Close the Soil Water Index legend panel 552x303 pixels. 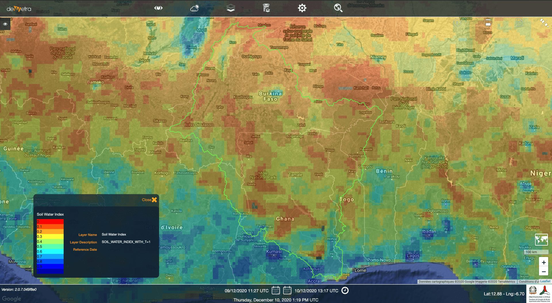[149, 200]
